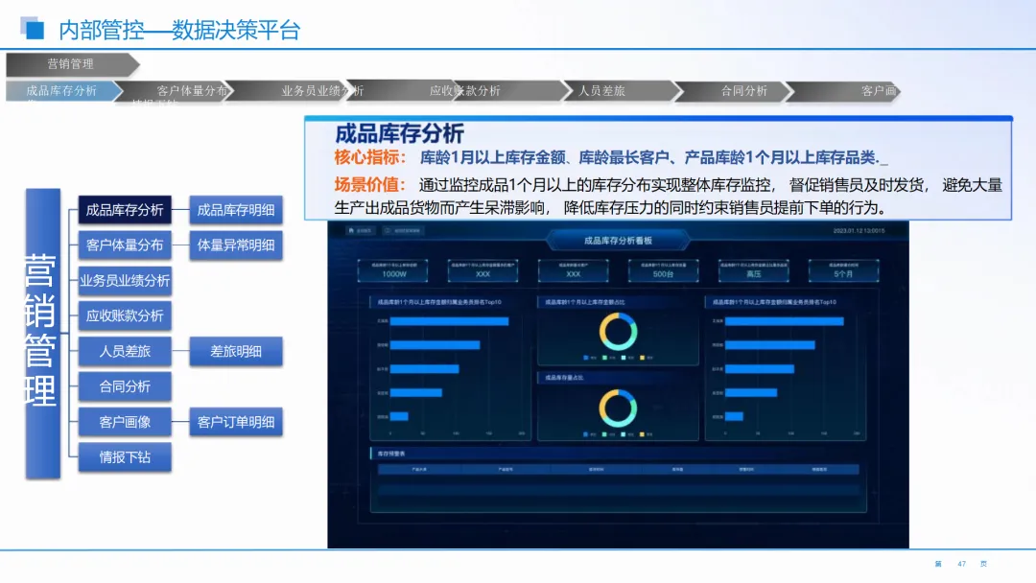
Task: Select the 客户画像 tree node
Action: click(x=125, y=422)
